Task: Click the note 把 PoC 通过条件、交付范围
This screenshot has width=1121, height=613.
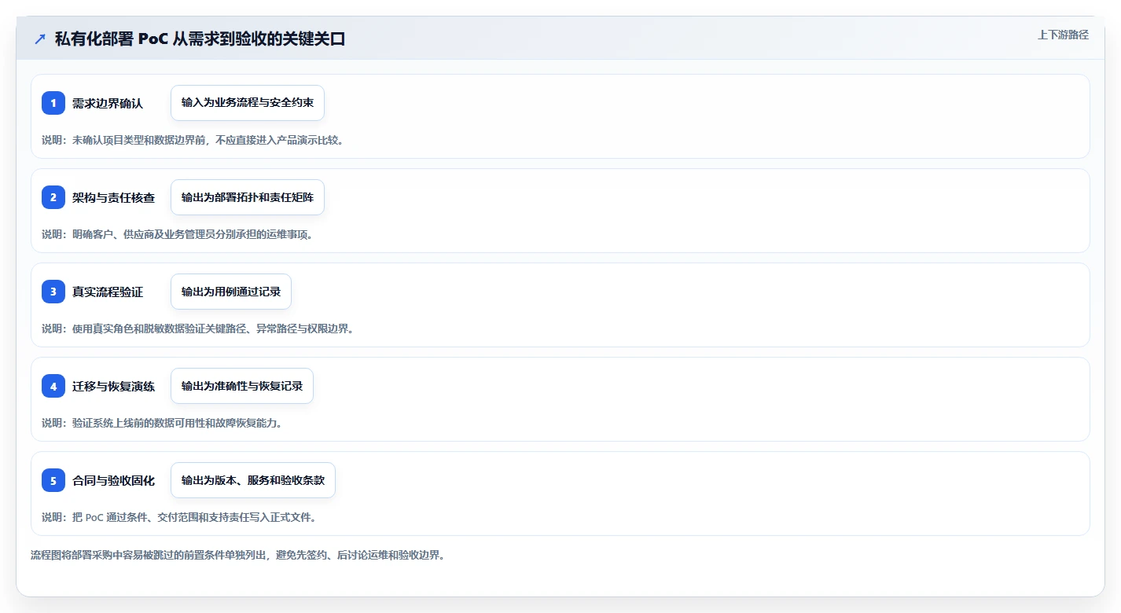Action: click(179, 517)
